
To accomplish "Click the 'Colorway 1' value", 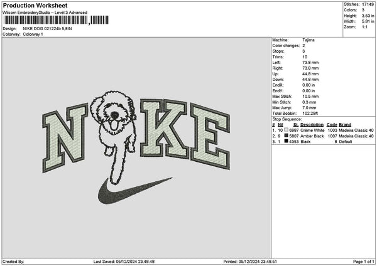I will point(33,35).
